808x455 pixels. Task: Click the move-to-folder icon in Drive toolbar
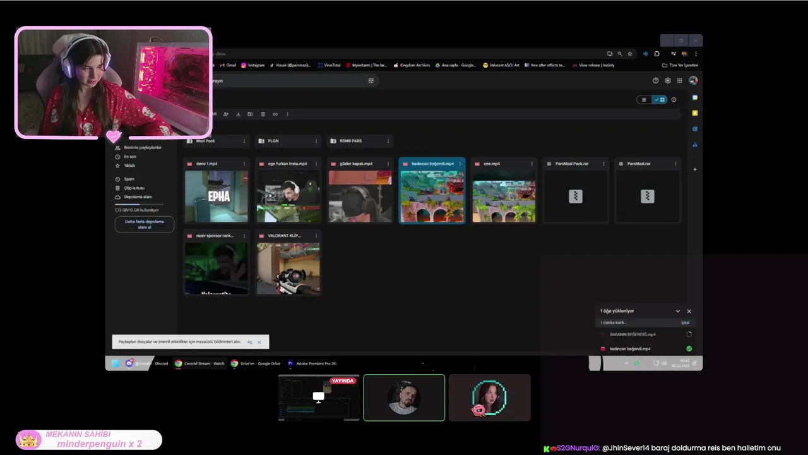250,114
